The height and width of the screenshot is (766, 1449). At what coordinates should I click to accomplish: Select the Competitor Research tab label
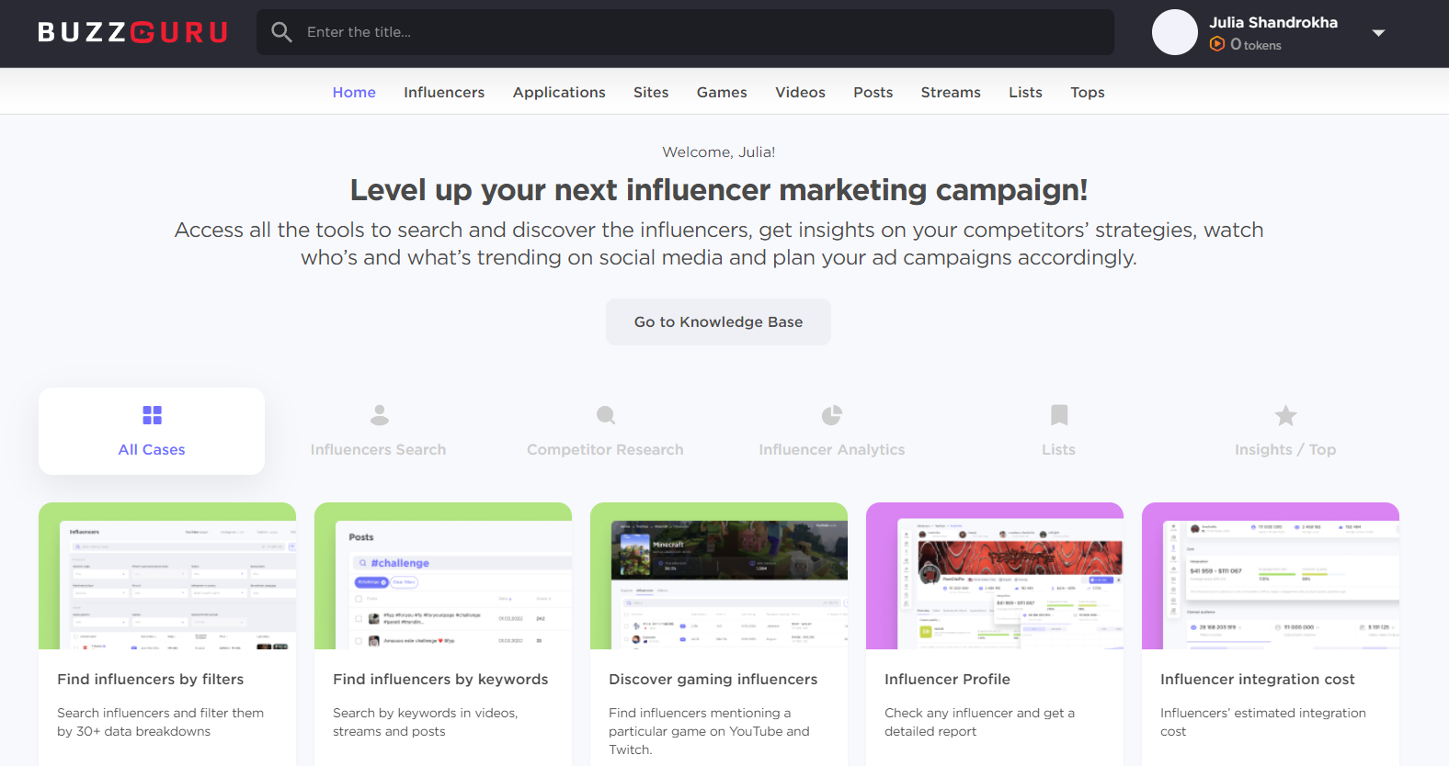coord(605,449)
